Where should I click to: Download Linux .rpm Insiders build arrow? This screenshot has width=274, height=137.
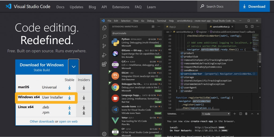coord(84,113)
